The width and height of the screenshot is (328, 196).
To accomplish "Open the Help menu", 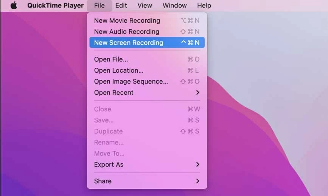I will (204, 5).
